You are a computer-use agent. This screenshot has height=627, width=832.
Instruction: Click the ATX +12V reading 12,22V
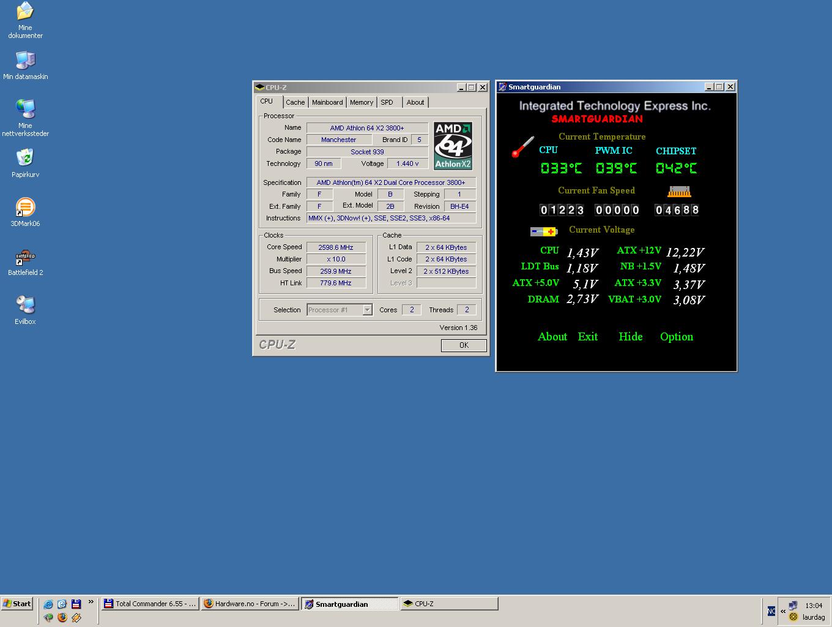point(685,252)
